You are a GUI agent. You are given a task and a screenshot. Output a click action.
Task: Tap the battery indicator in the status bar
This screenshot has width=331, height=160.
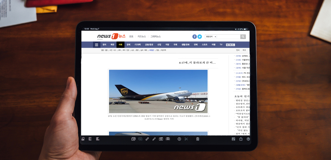click(245, 29)
